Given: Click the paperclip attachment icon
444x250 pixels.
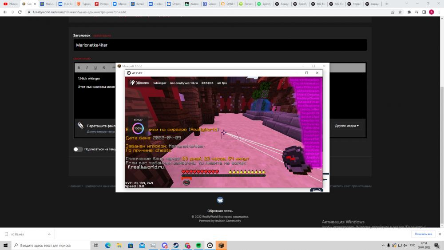Looking at the screenshot, I should coord(80,125).
